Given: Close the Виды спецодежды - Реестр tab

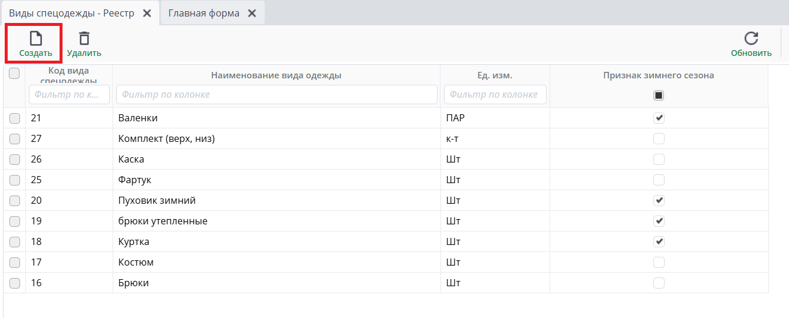Looking at the screenshot, I should 147,13.
